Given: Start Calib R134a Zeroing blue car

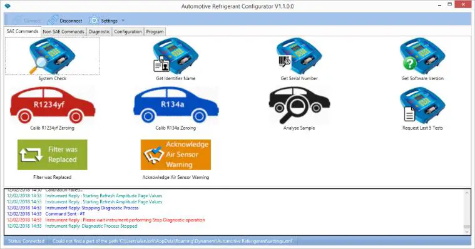Looking at the screenshot, I should click(176, 105).
